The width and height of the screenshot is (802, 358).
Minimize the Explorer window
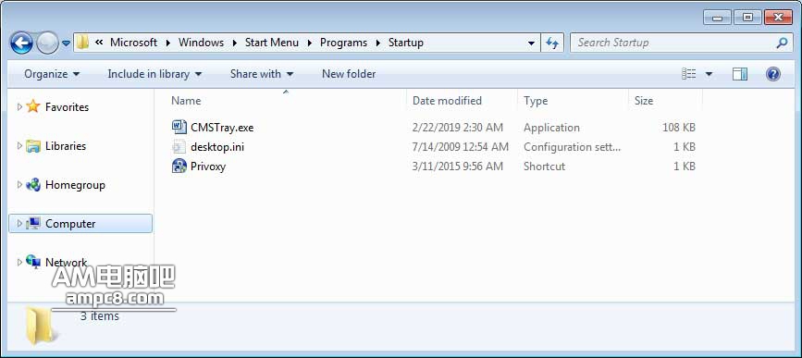718,18
